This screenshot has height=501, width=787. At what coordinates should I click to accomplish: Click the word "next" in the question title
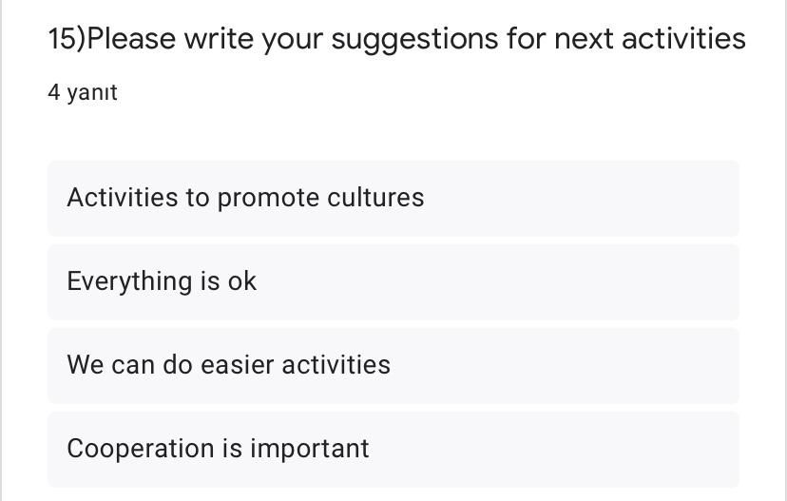[x=584, y=39]
